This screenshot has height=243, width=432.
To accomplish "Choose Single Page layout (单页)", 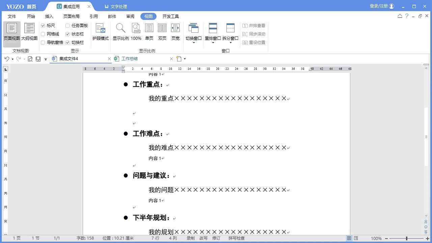I will tap(149, 32).
